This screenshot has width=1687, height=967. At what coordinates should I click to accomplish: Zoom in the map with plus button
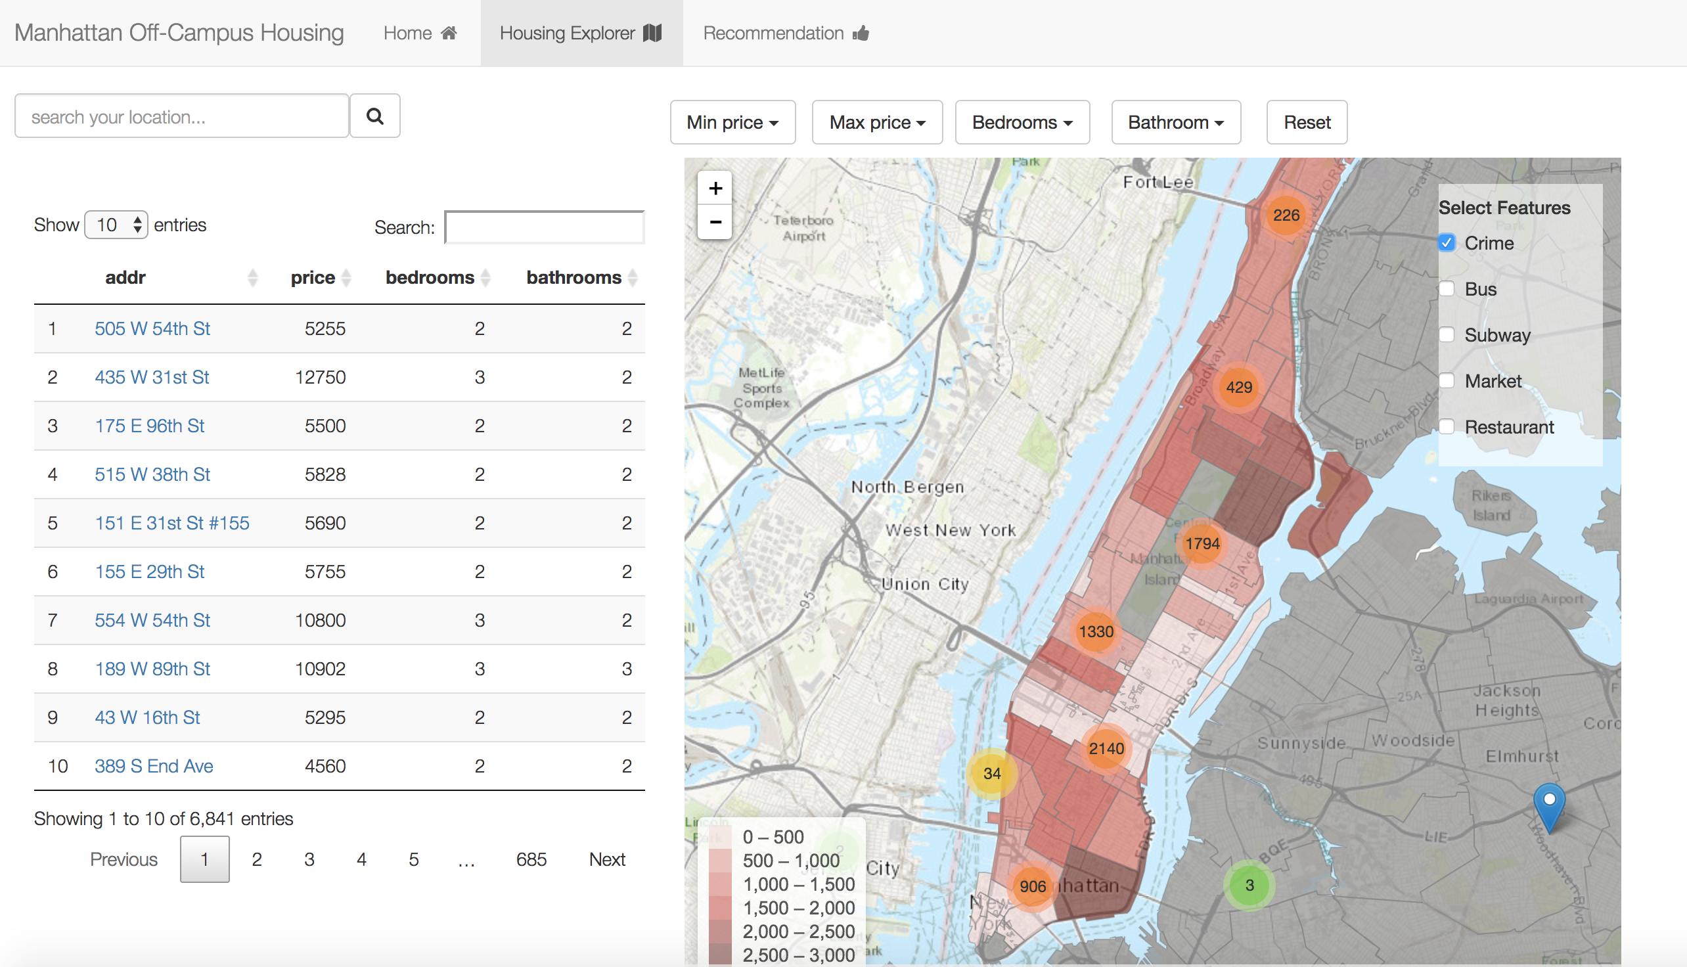coord(715,188)
